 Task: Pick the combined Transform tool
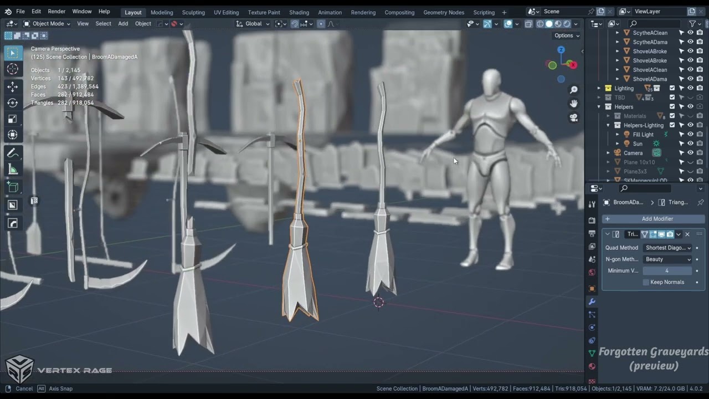tap(12, 135)
